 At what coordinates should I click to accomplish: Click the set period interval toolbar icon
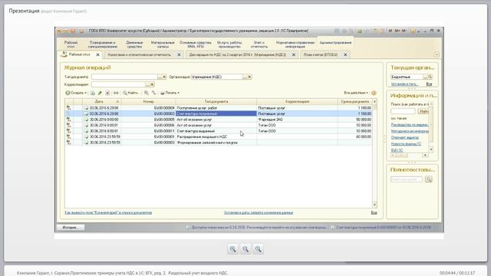(116, 93)
